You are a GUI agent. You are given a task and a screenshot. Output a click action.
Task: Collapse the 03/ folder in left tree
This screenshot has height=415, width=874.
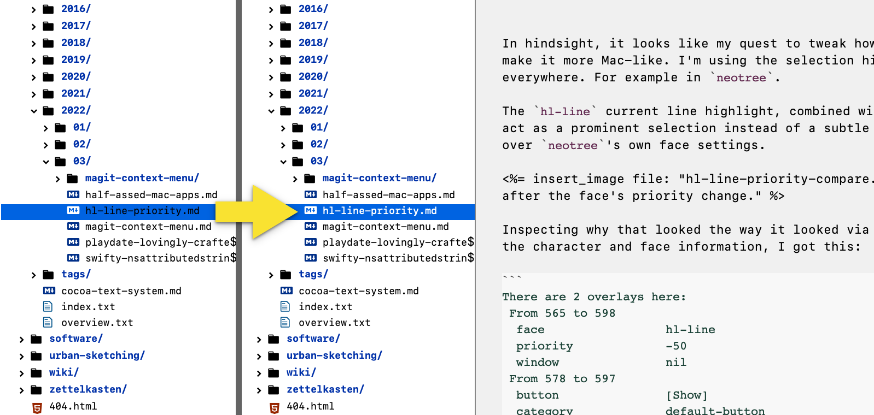[45, 162]
